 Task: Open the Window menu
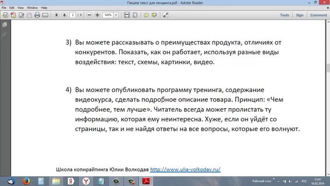pos(32,8)
